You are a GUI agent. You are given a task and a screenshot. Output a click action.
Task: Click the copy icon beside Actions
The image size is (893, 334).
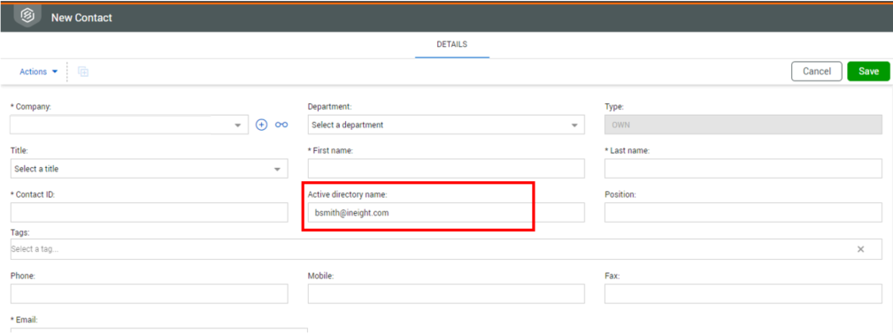pyautogui.click(x=83, y=72)
